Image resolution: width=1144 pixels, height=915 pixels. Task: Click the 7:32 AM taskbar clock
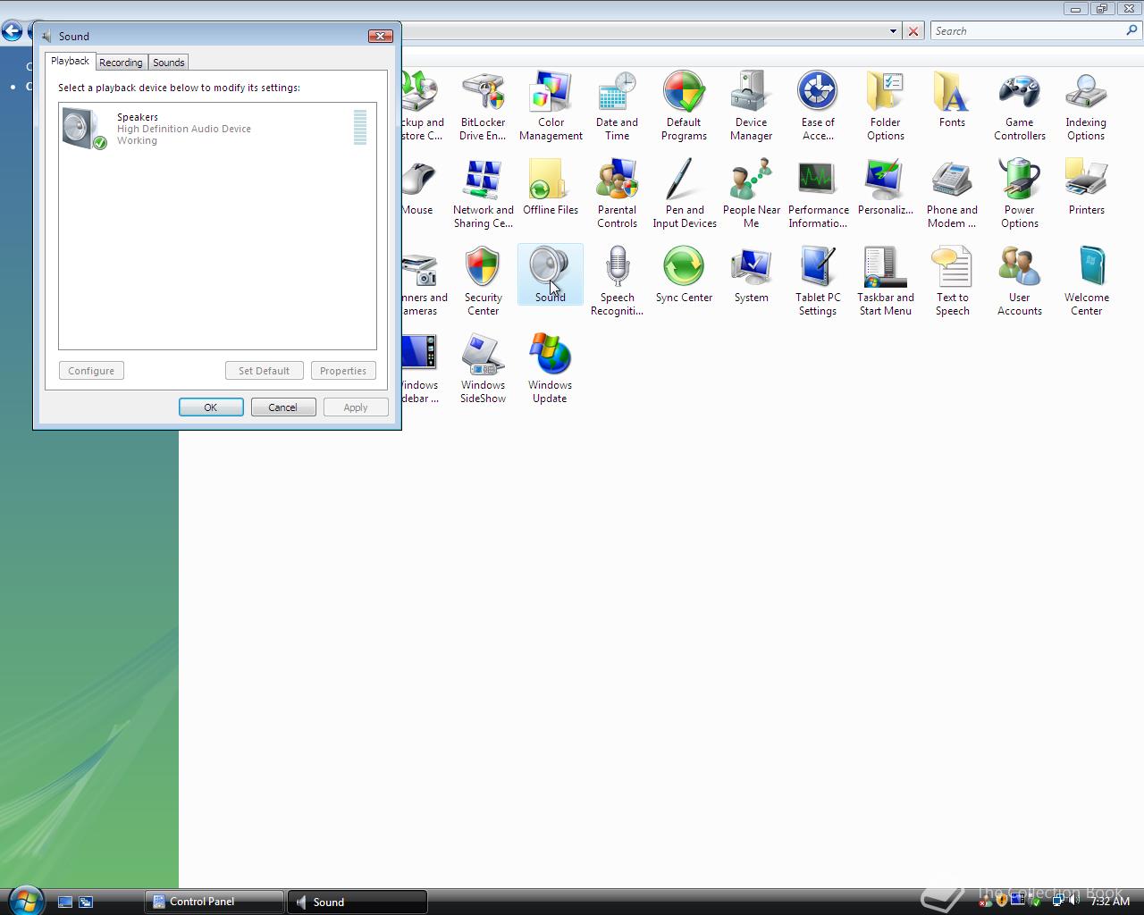1110,902
